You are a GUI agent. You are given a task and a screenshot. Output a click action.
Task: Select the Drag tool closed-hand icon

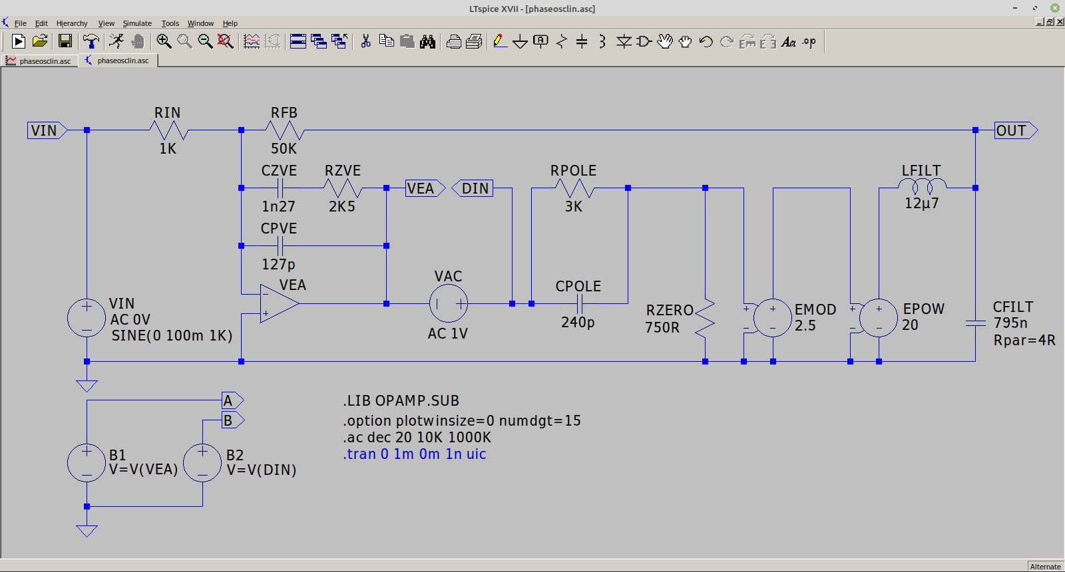coord(685,41)
